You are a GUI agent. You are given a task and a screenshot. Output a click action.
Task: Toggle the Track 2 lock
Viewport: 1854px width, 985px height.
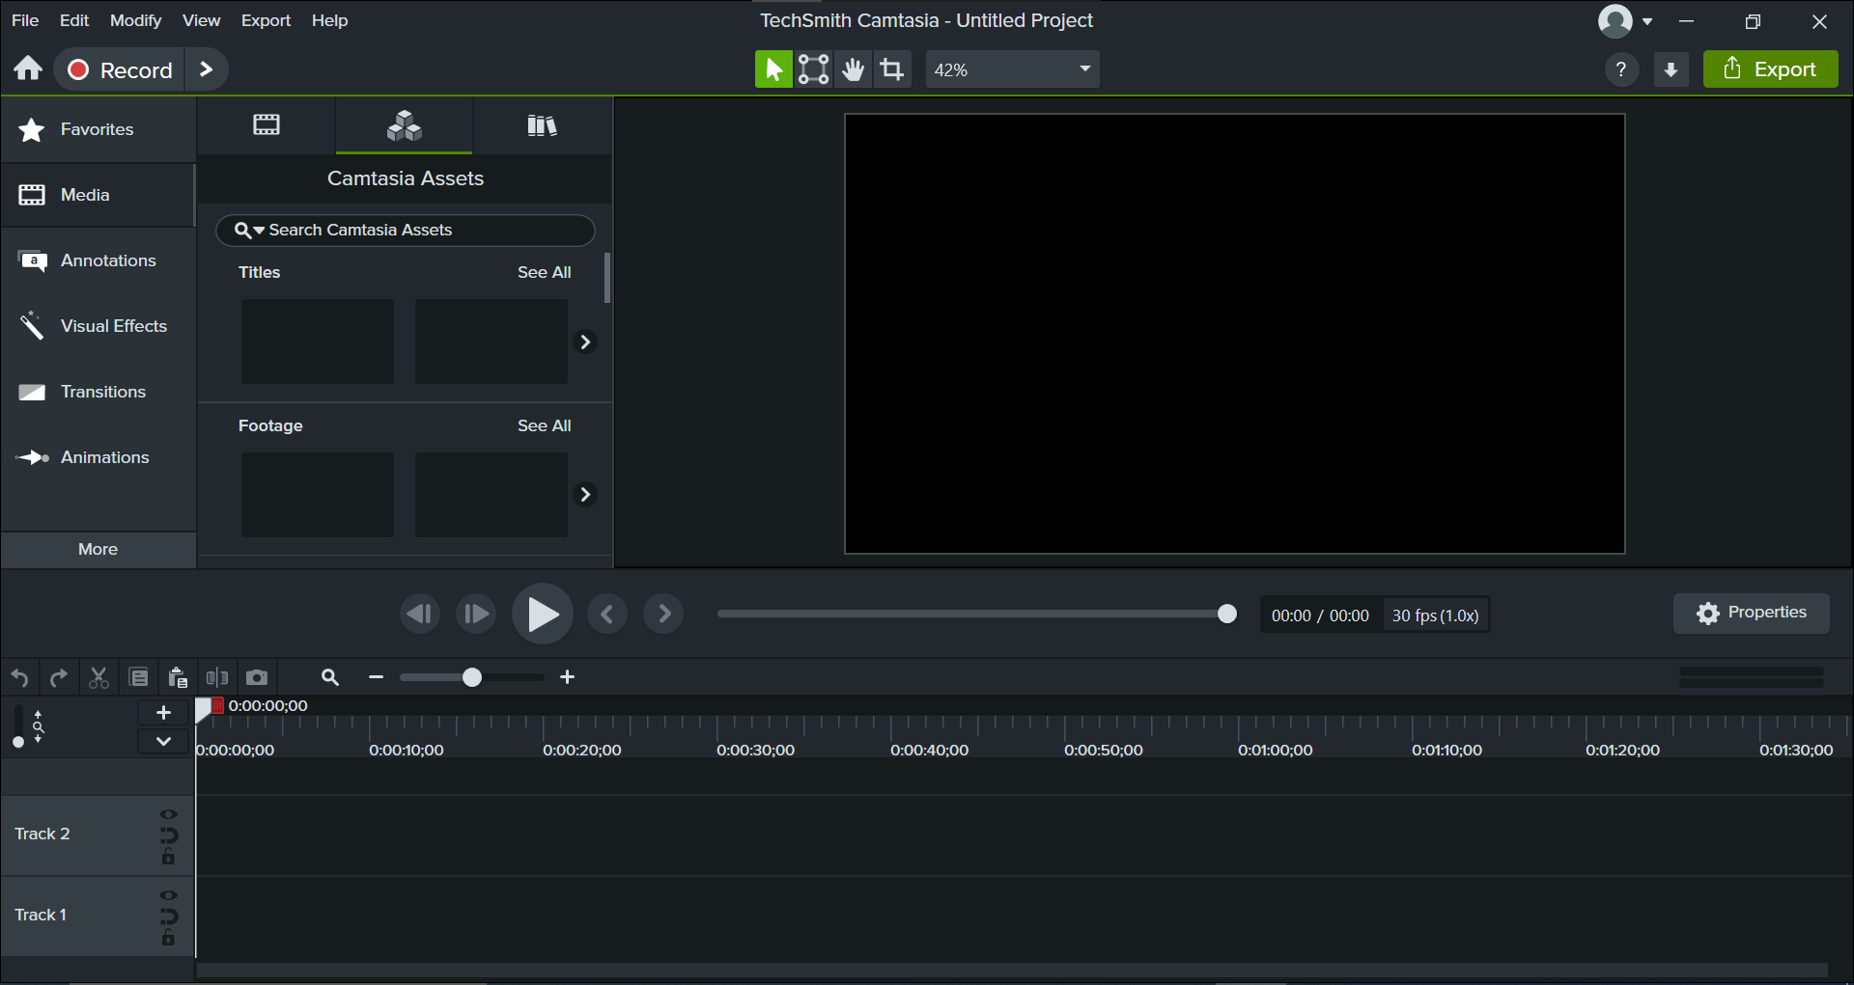point(169,856)
